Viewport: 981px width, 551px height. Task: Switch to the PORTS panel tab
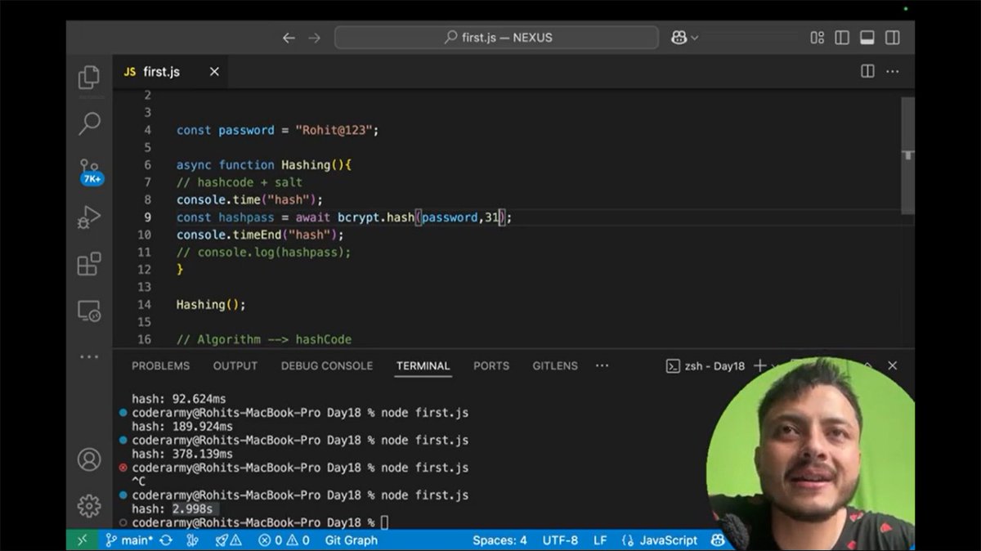tap(491, 365)
